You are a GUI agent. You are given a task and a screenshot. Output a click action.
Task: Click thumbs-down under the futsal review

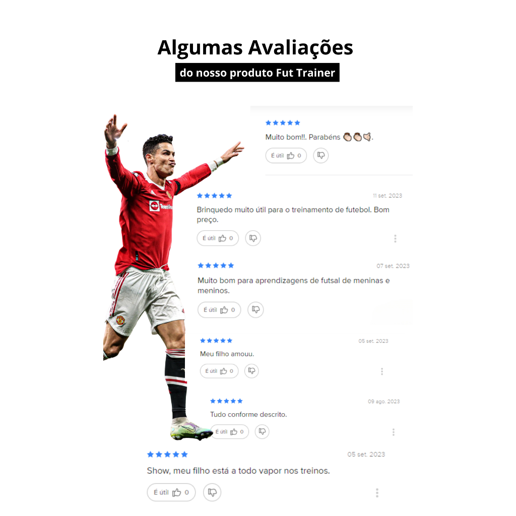255,310
